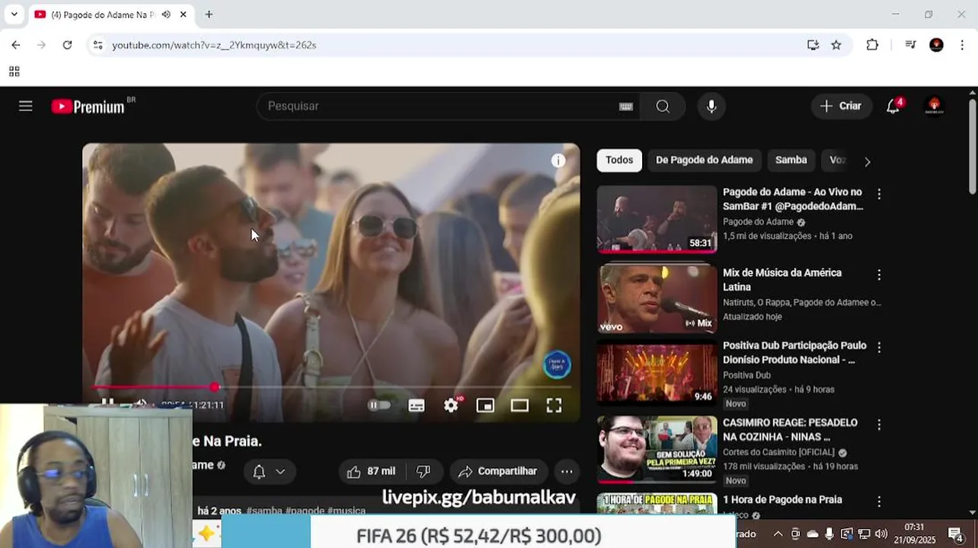Screen dimensions: 978x548
Task: Dislike the video
Action: click(423, 472)
